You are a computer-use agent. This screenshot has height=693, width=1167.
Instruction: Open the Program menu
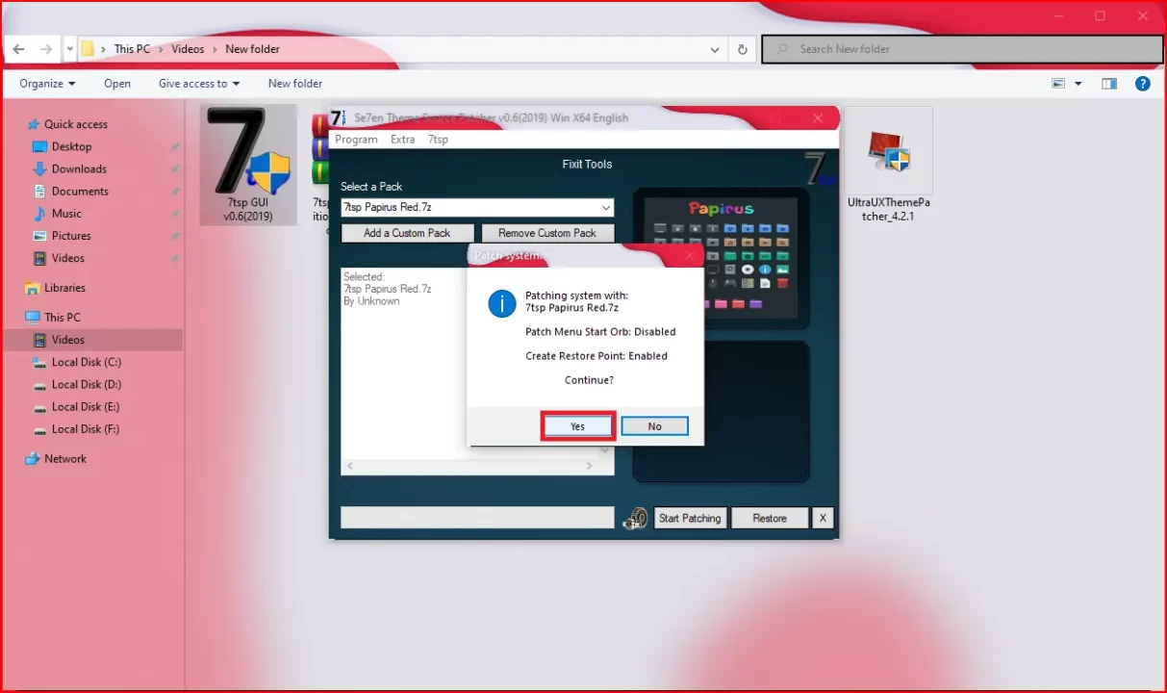[x=356, y=140]
